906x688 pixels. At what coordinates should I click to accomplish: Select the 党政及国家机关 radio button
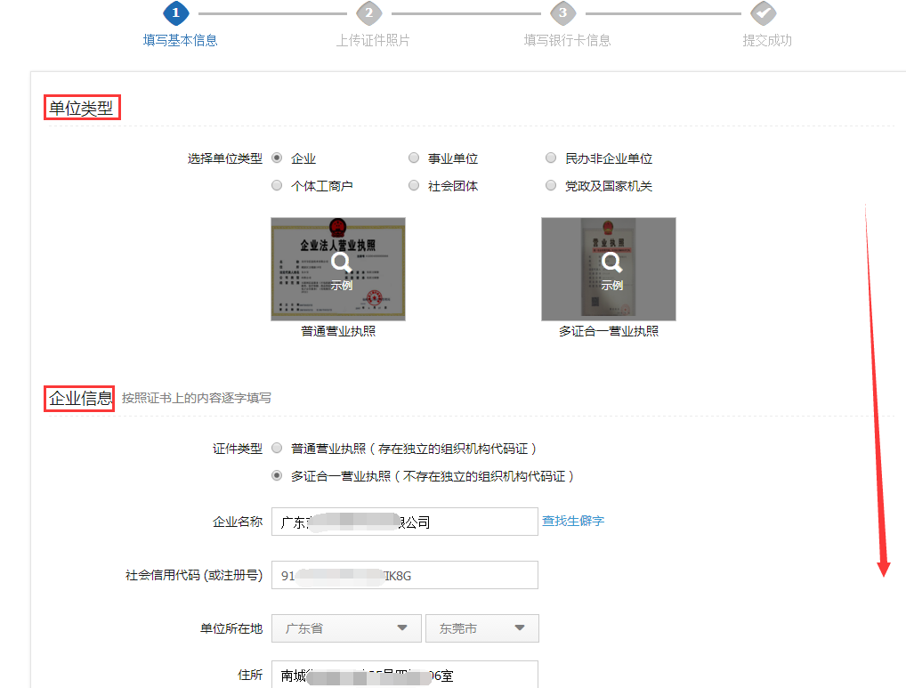pos(551,185)
